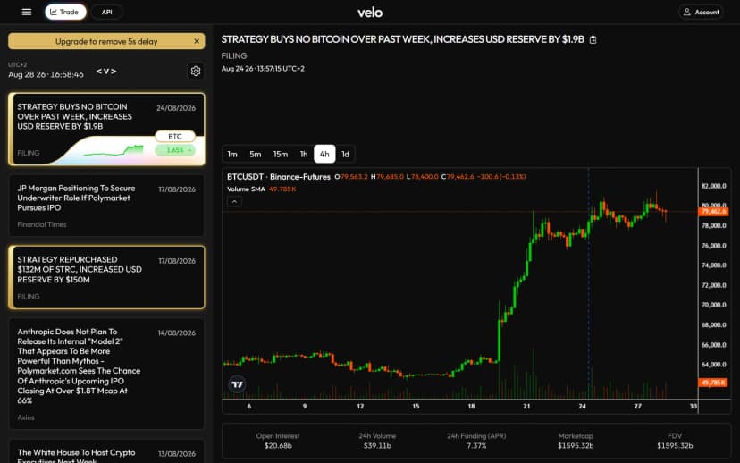Open White House To Host Crypto news
The width and height of the screenshot is (740, 463).
coord(106,451)
